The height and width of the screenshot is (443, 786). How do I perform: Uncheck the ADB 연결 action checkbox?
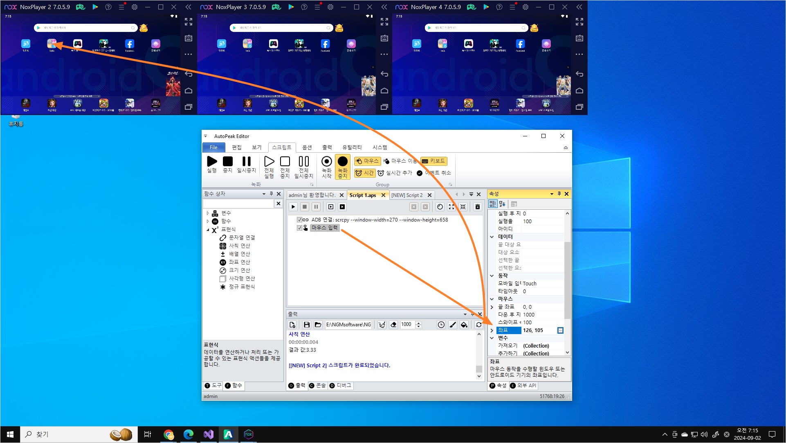tap(299, 220)
